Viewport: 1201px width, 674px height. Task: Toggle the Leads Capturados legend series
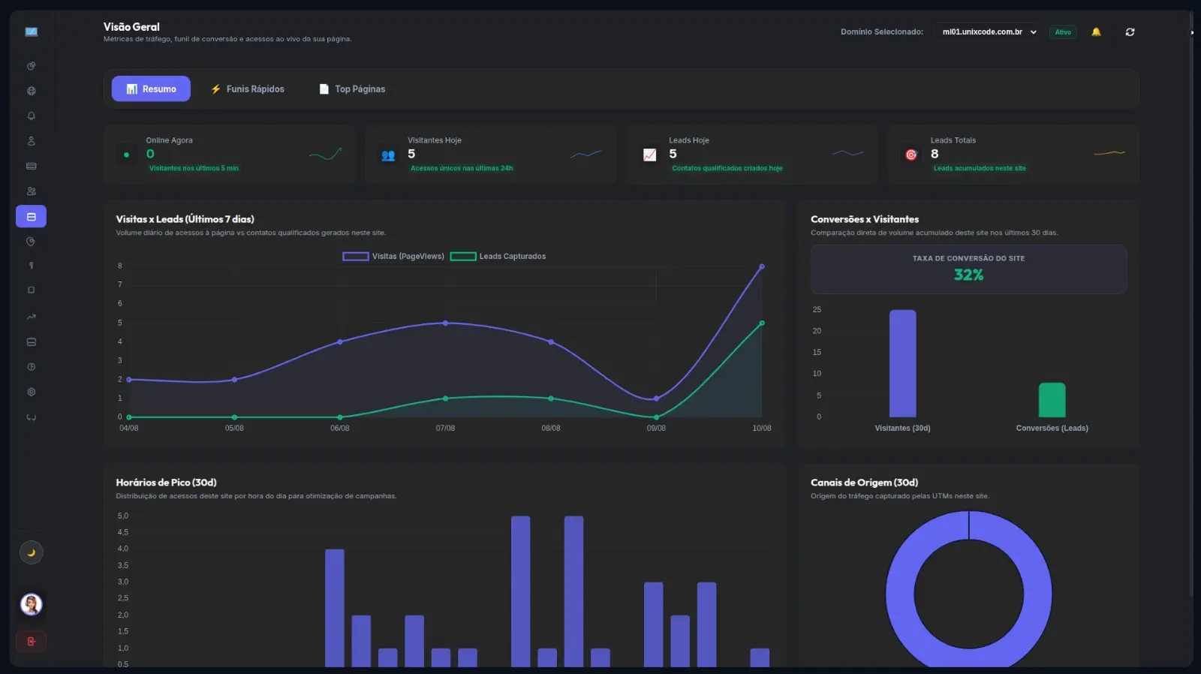pyautogui.click(x=498, y=257)
